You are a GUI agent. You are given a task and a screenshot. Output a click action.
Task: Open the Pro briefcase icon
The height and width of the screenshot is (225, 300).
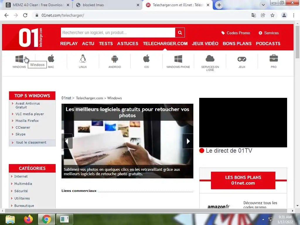274,58
